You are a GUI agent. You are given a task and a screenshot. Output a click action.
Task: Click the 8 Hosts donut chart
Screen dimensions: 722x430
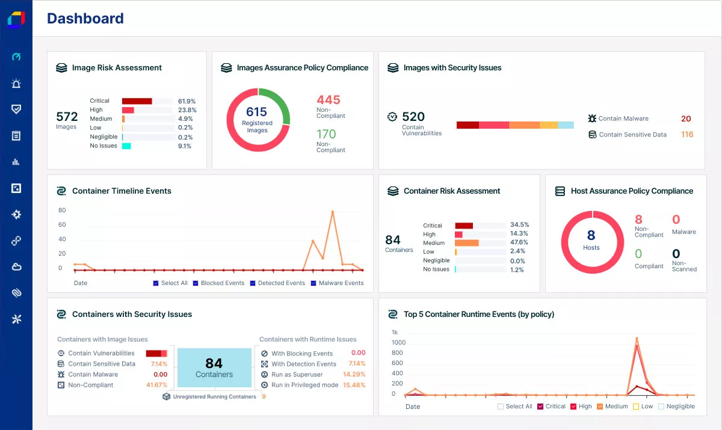(x=591, y=242)
